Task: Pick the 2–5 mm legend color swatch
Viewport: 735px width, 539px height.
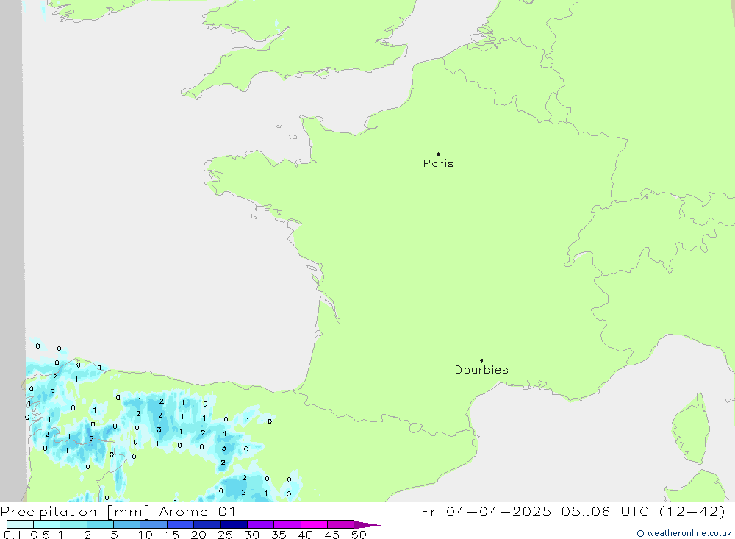Action: (100, 524)
